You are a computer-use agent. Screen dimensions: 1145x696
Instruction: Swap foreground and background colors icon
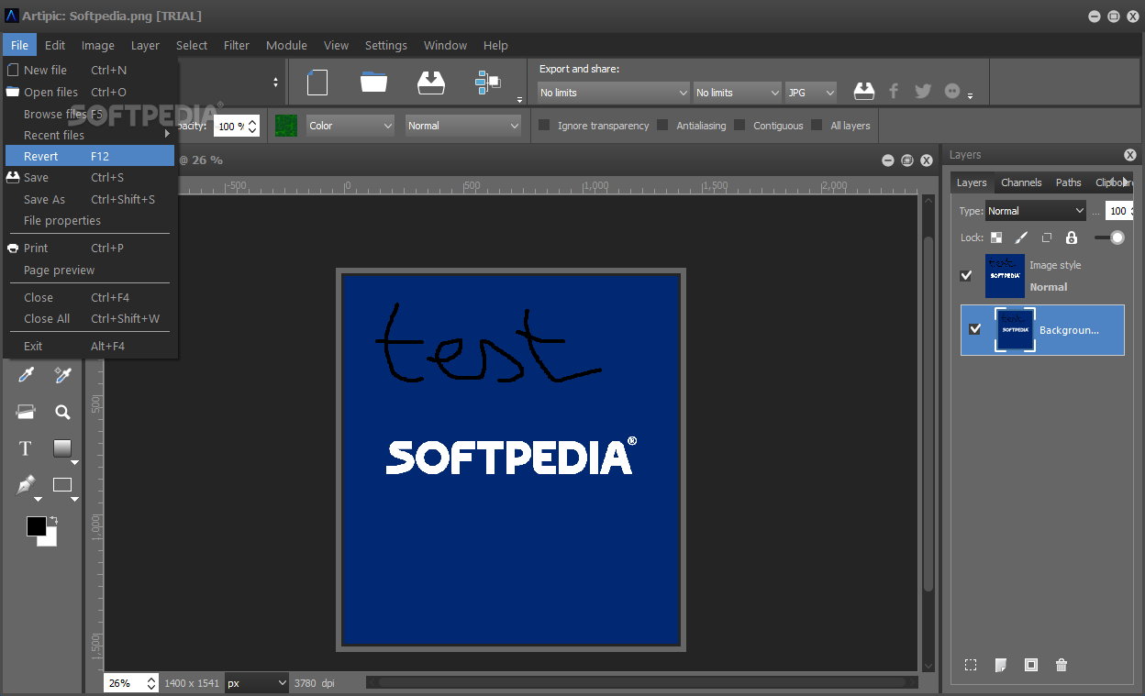point(53,520)
